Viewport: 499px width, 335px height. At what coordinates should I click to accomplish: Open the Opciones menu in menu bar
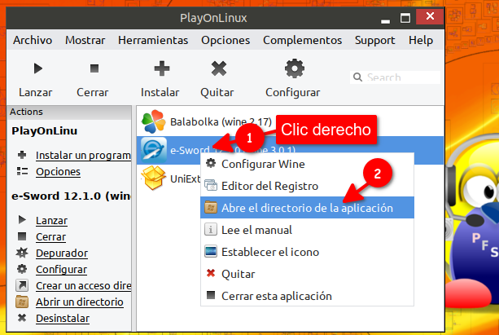click(225, 40)
